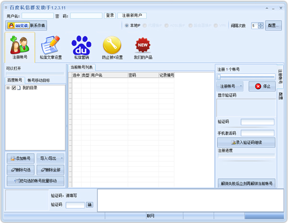288x223 pixels.
Task: Sort by the 用户名 column header
Action: [x=109, y=75]
